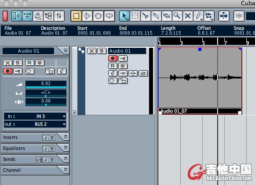Select the Range Selection tool
The height and width of the screenshot is (185, 255).
135,16
